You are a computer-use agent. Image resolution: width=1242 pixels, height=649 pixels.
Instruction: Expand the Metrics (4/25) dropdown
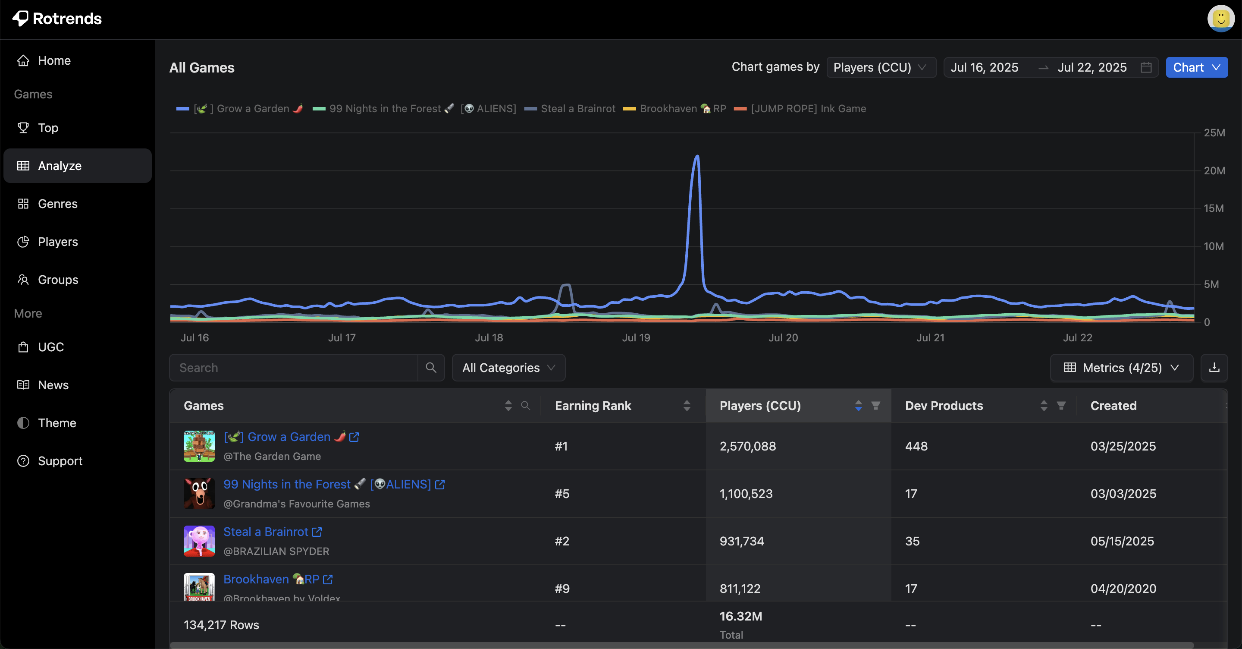click(1121, 368)
